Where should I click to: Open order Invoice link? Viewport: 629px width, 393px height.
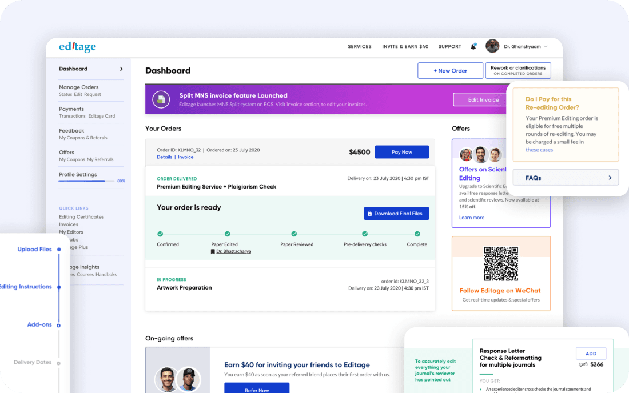pos(186,157)
